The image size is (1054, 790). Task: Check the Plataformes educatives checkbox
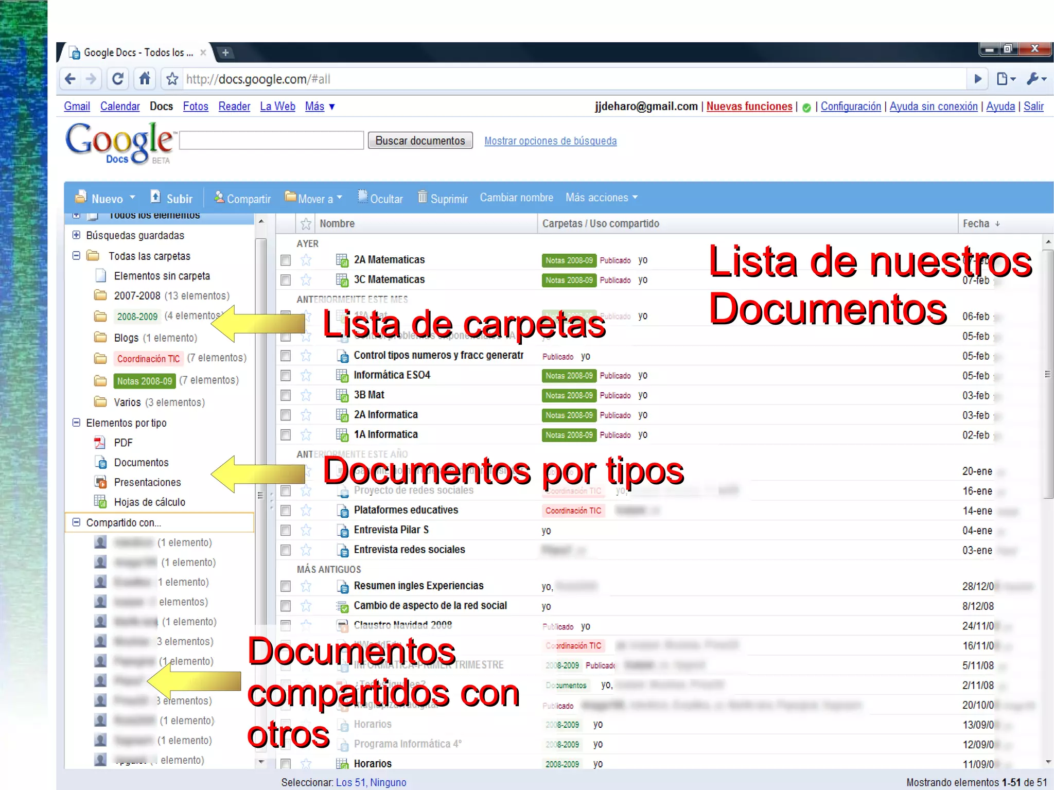pyautogui.click(x=286, y=511)
